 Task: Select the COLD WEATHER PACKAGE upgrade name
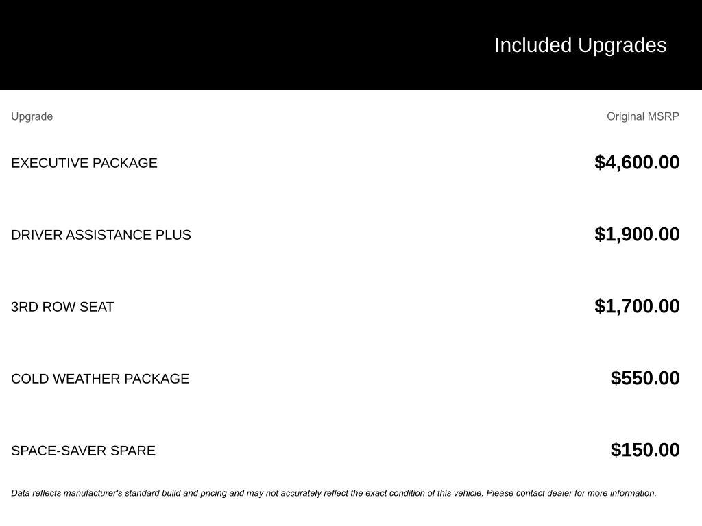click(x=100, y=379)
